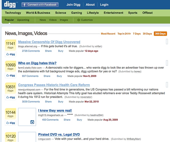Digg the 'Congress Passes Historic Health Care Reform' story
This screenshot has height=142, width=170.
[x=10, y=97]
